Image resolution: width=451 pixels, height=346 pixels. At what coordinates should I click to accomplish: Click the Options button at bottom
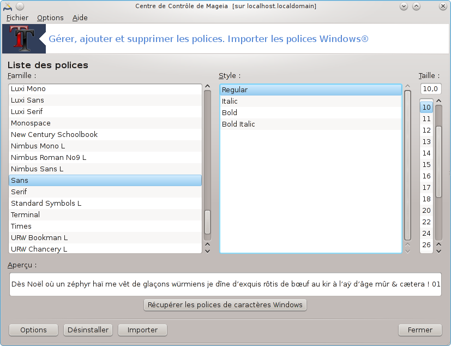tap(33, 330)
